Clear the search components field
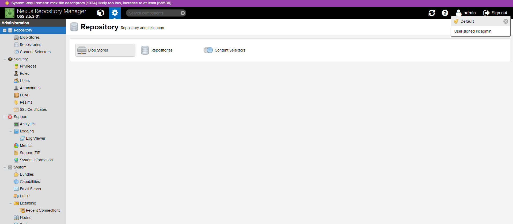The width and height of the screenshot is (513, 224). tap(183, 13)
